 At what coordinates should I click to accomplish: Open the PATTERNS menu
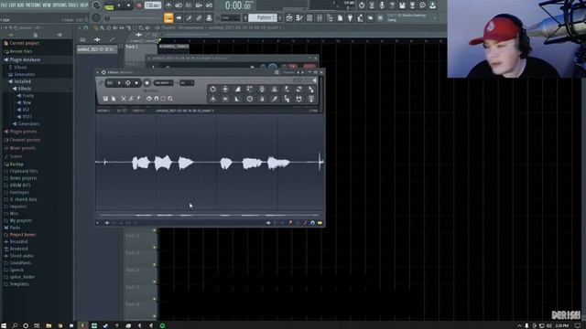pos(33,5)
